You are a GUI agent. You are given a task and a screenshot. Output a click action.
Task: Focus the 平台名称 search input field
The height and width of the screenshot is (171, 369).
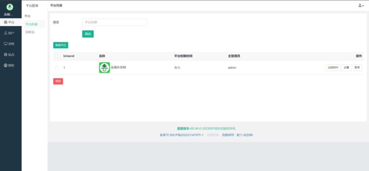(115, 22)
